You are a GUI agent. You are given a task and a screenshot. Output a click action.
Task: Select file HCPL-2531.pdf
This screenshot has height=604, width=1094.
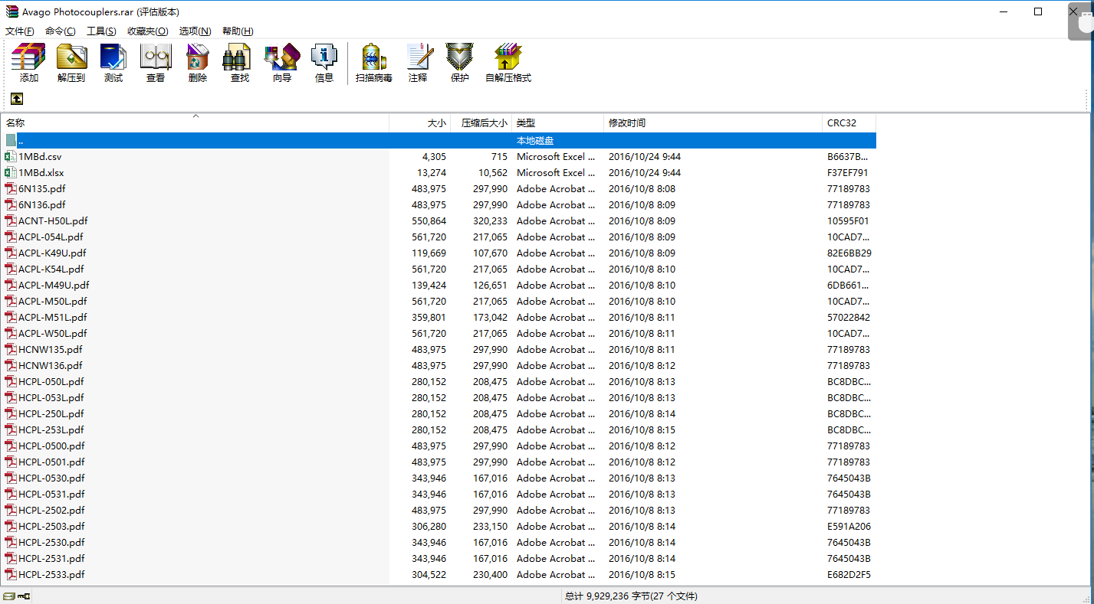pyautogui.click(x=51, y=558)
